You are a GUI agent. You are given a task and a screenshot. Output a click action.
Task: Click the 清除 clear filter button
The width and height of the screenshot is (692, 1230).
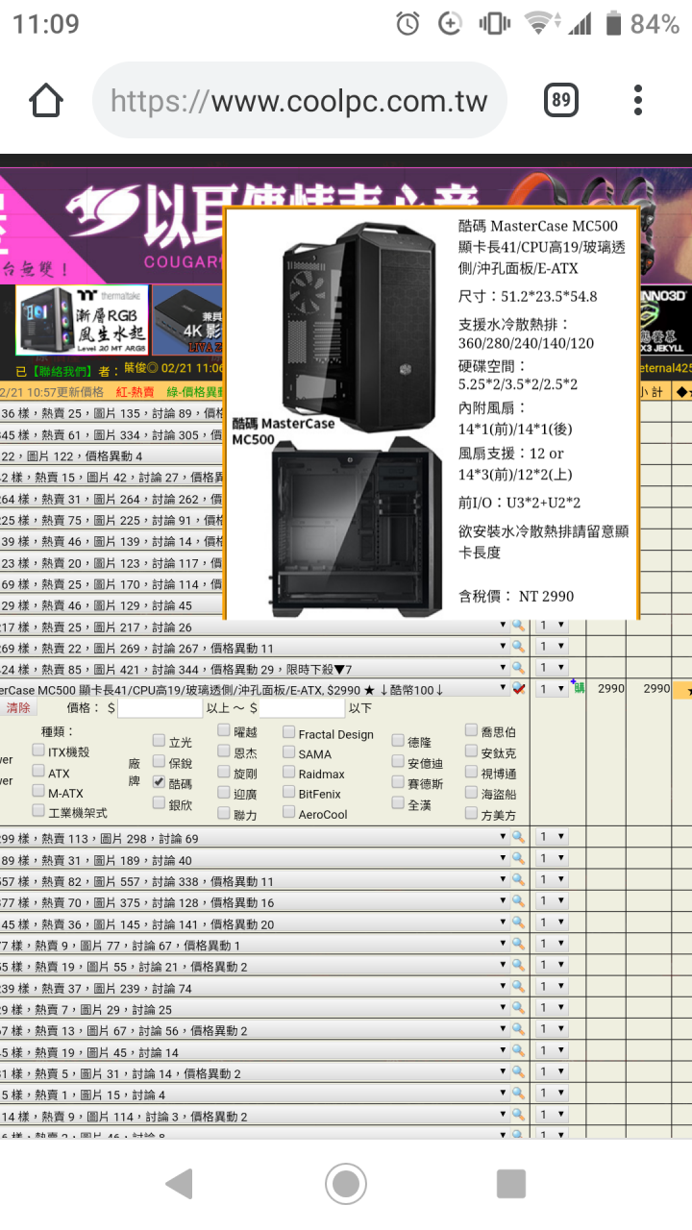[18, 708]
